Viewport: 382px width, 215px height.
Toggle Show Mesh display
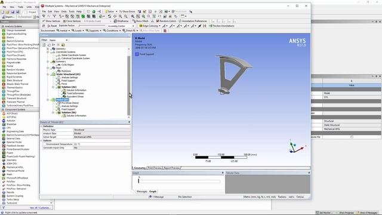140,21
